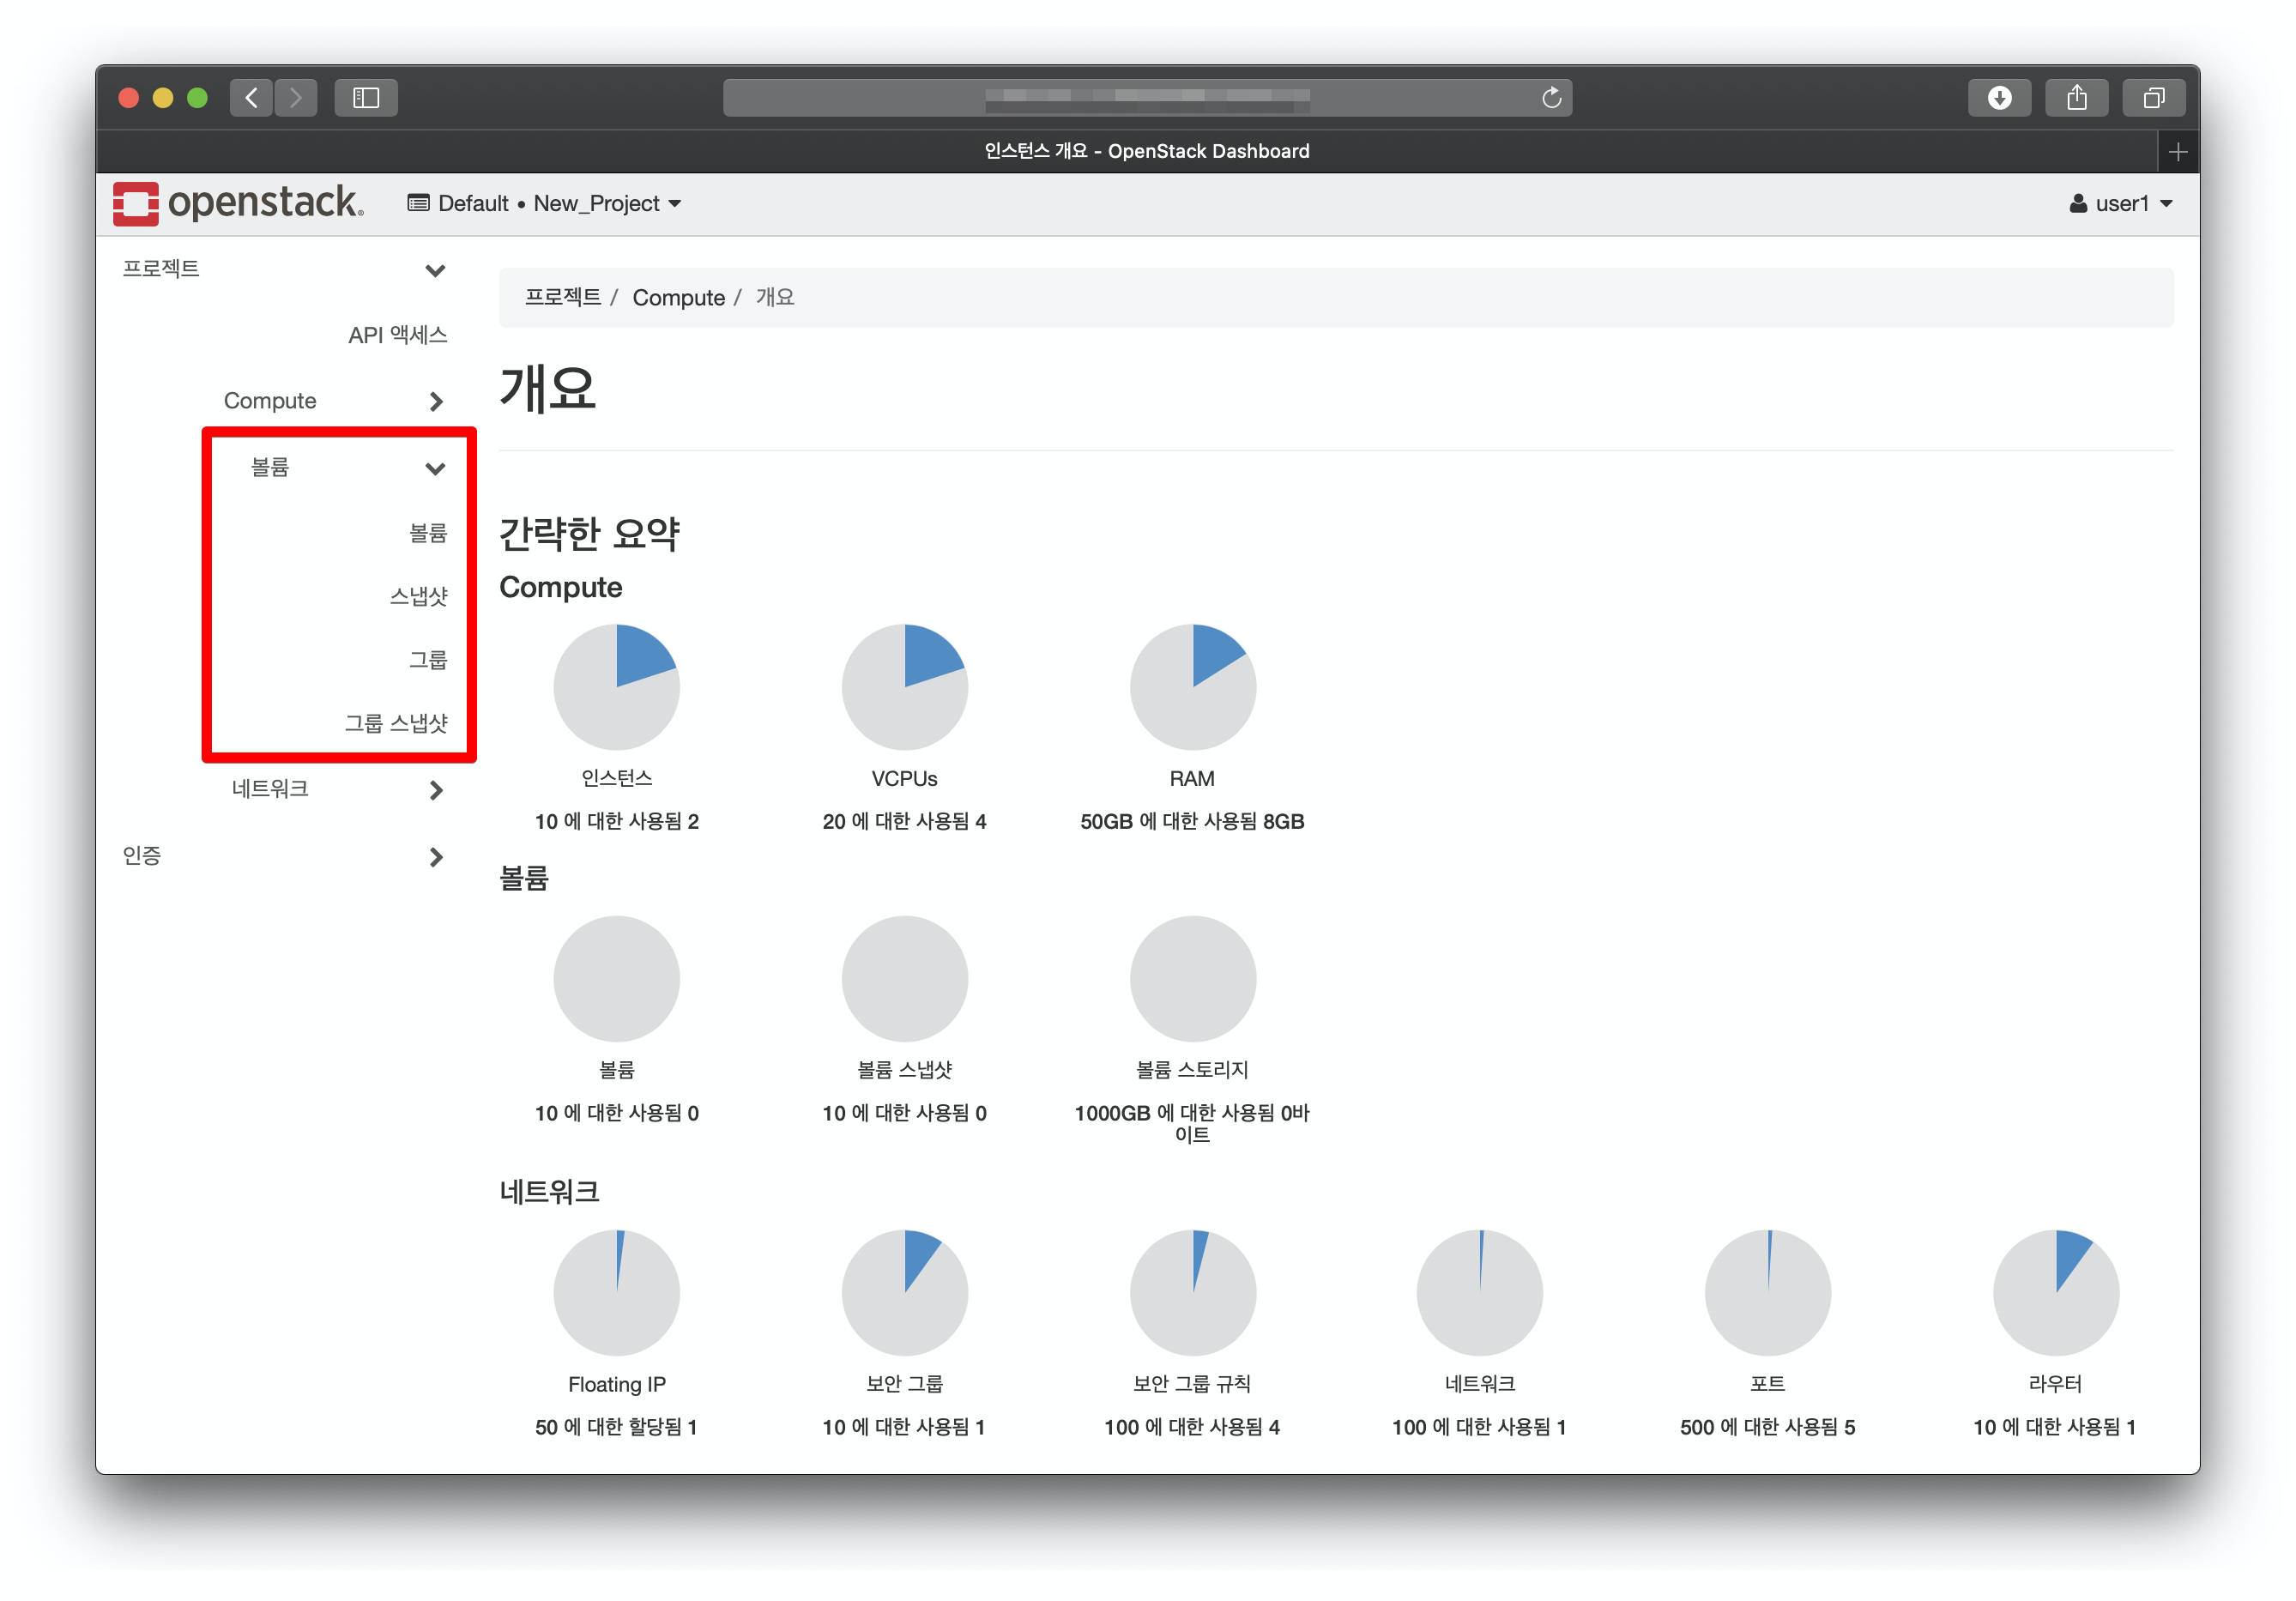
Task: Toggle the Safari sidebar button
Action: coord(366,97)
